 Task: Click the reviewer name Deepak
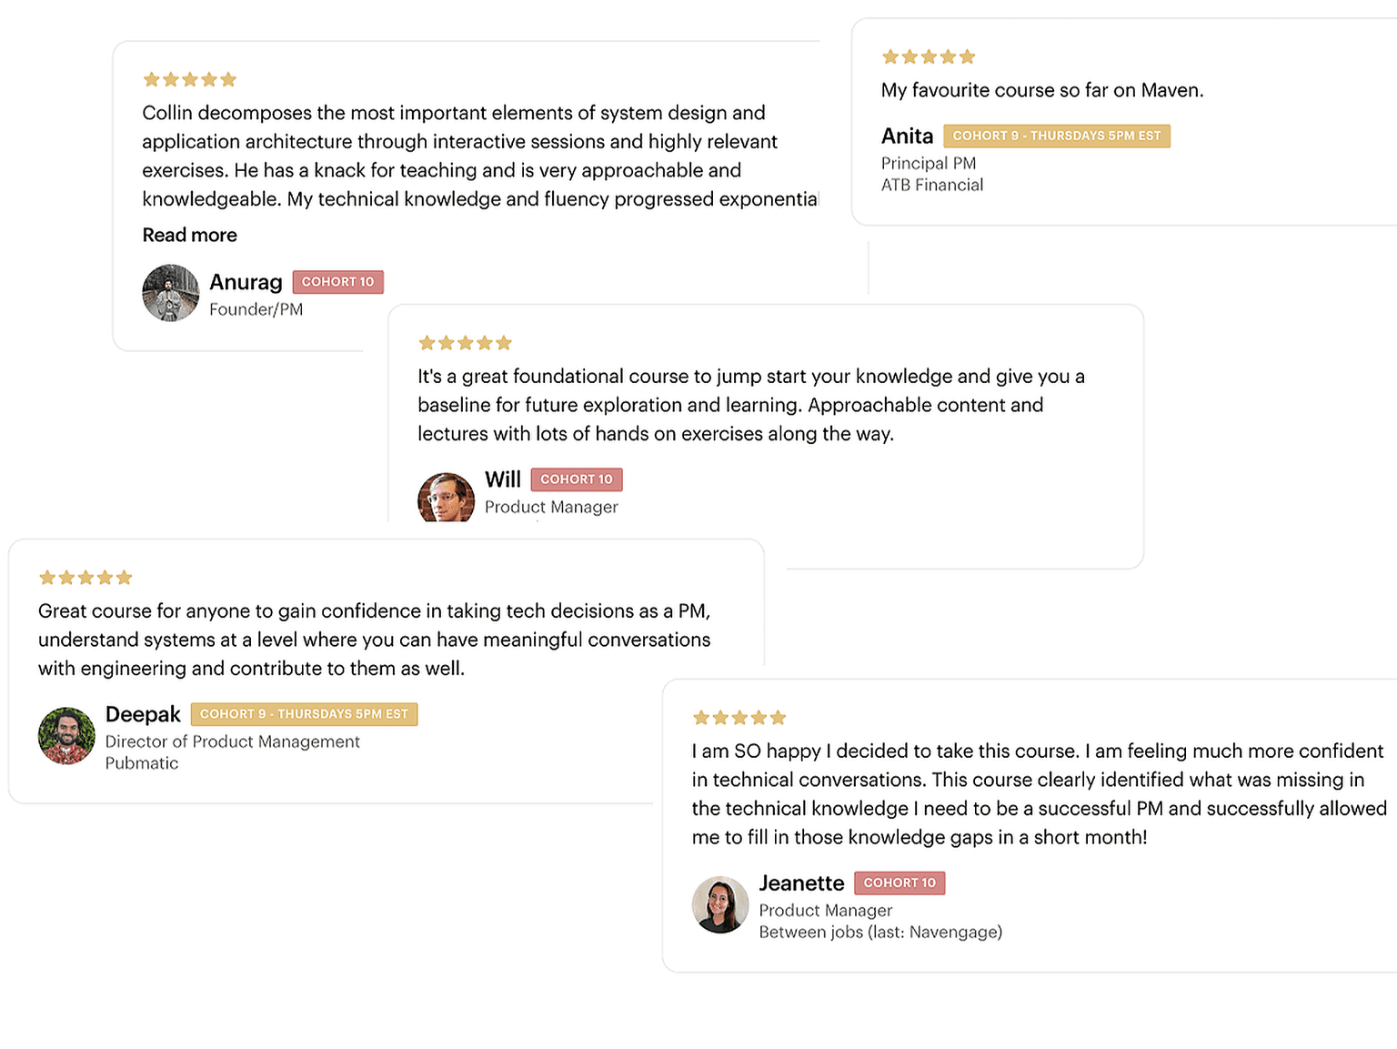143,714
